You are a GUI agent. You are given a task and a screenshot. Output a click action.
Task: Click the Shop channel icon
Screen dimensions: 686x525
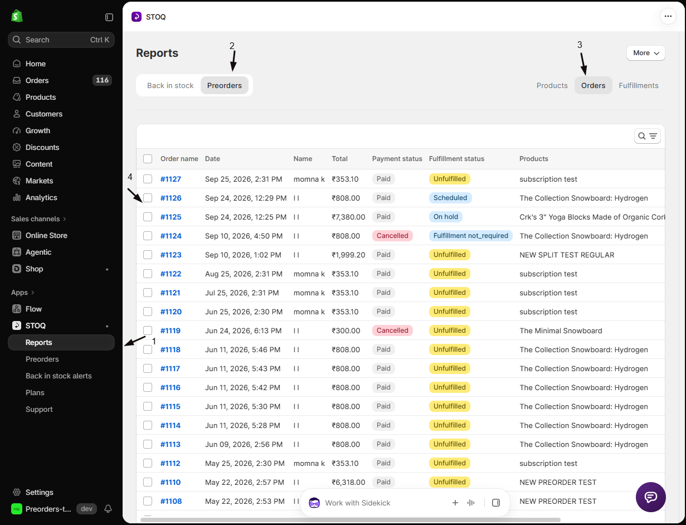pyautogui.click(x=17, y=269)
